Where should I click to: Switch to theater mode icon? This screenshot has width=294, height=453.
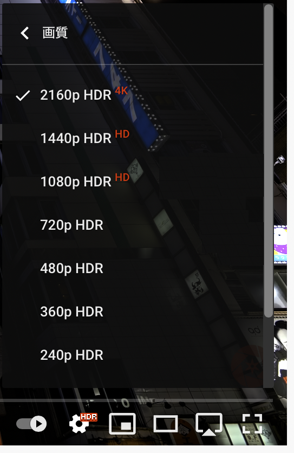click(x=166, y=424)
